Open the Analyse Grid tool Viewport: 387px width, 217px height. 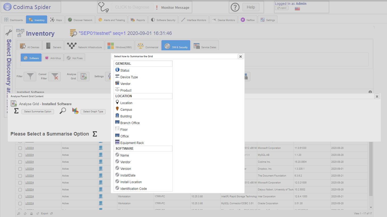click(x=83, y=76)
